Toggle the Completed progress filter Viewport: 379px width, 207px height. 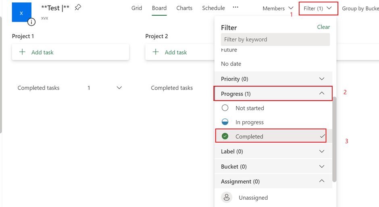pyautogui.click(x=249, y=137)
